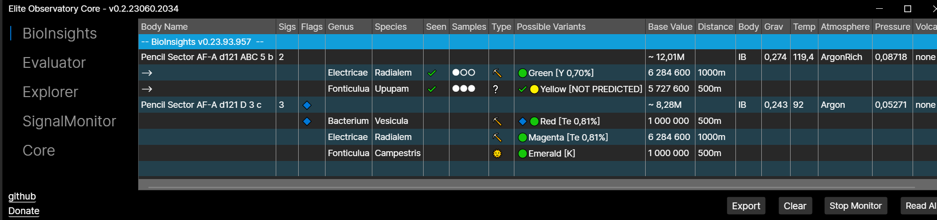Click the Stop Monitor button
The image size is (937, 220).
tap(856, 206)
